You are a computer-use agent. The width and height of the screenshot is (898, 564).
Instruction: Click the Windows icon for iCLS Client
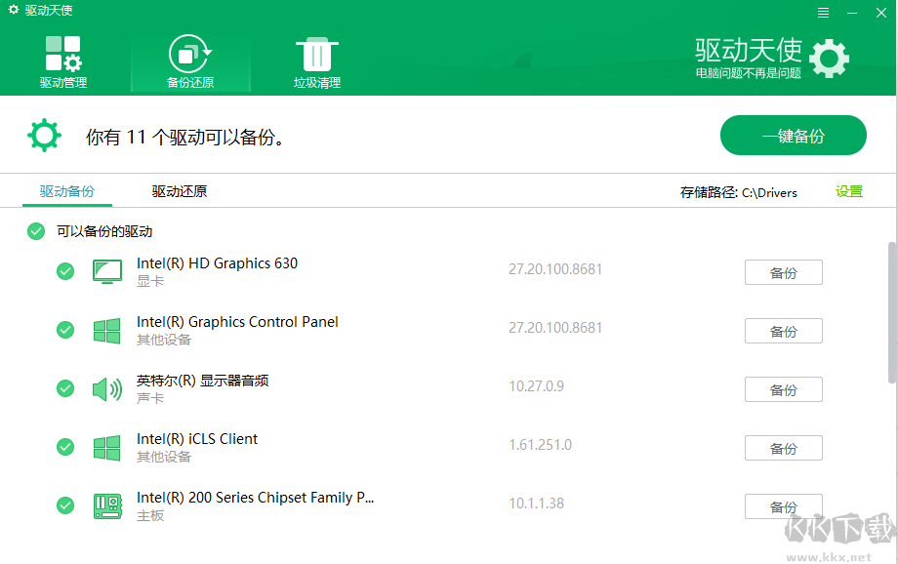tap(107, 448)
